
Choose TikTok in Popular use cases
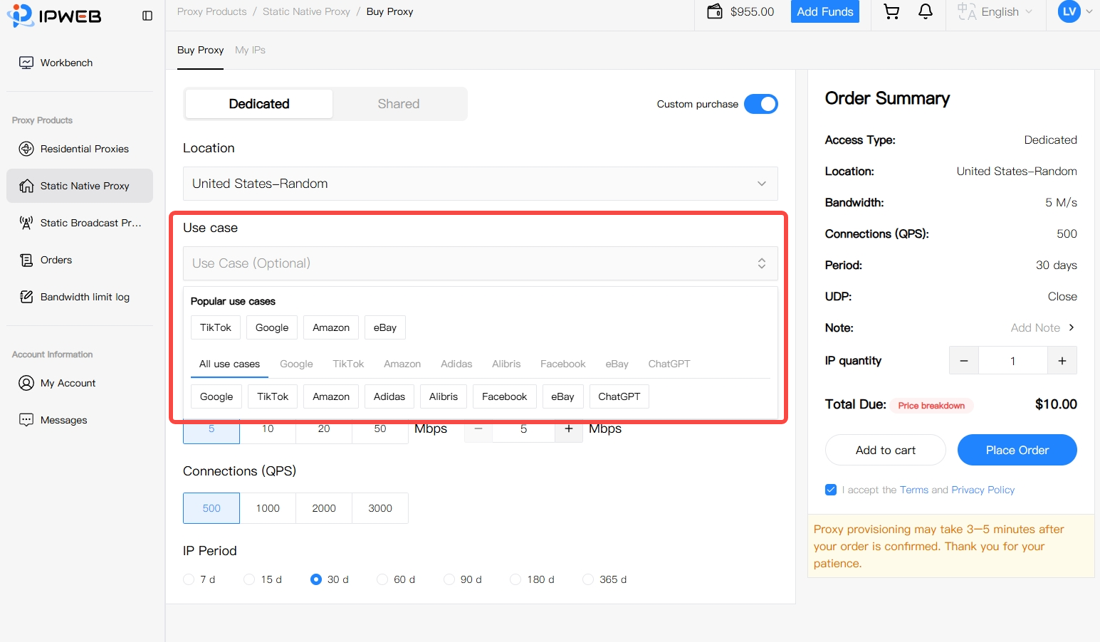coord(216,327)
